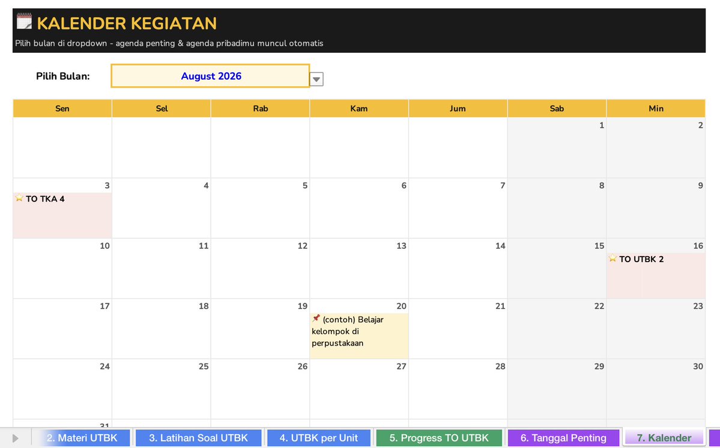Click the Jum column header
The width and height of the screenshot is (720, 448).
pyautogui.click(x=458, y=108)
